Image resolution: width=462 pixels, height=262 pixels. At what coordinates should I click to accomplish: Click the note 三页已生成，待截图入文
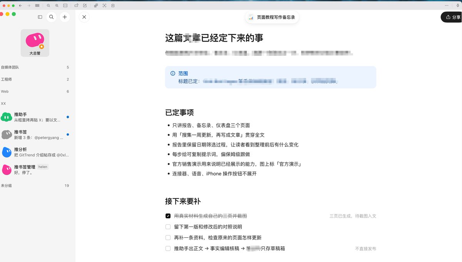[x=353, y=216]
